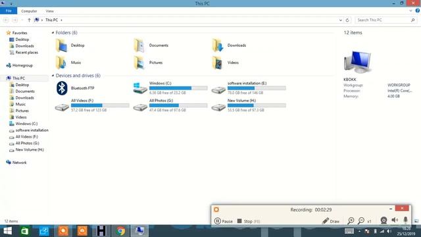The height and width of the screenshot is (237, 421).
Task: Open the touch keyboard tray icon
Action: 349,231
